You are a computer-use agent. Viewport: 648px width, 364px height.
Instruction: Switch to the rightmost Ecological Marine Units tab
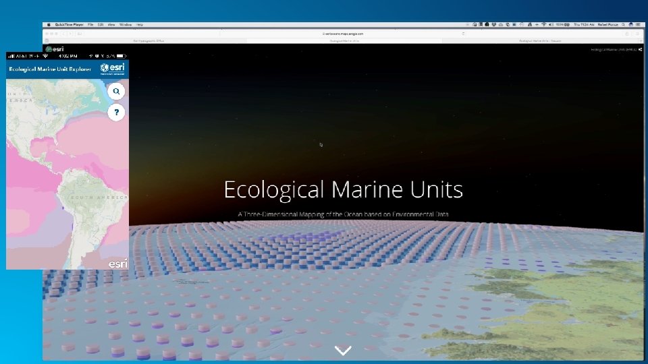(540, 41)
